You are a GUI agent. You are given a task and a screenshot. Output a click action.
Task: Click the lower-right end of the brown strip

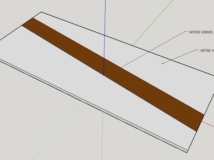(x=199, y=123)
